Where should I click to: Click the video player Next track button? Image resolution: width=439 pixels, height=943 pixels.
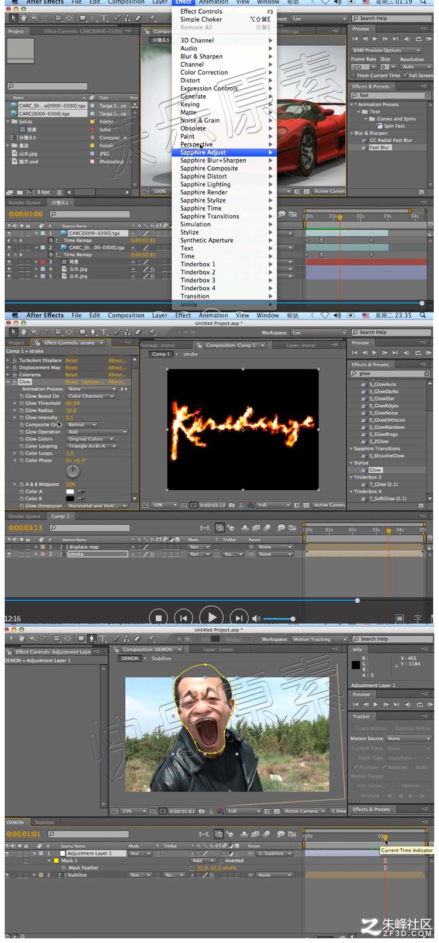point(239,618)
